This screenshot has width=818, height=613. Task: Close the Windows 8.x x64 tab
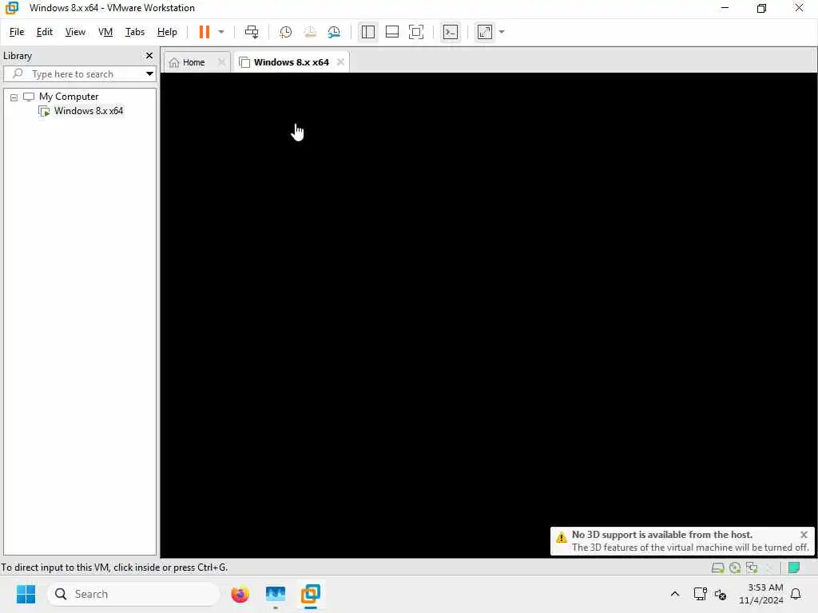tap(340, 62)
